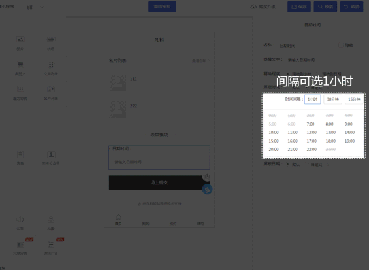The width and height of the screenshot is (369, 270).
Task: Select the 表单 form module icon
Action: [x=20, y=154]
